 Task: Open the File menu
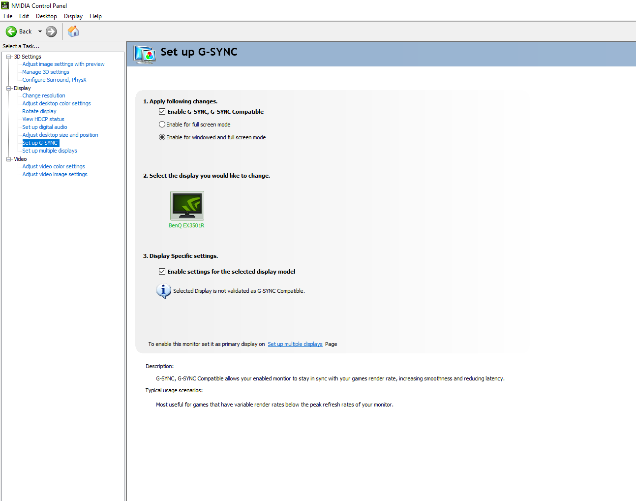tap(8, 16)
